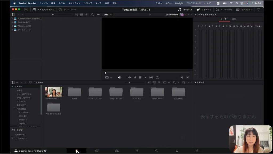
Task: Expand the Macintosh HD storage location
Action: (x=12, y=26)
